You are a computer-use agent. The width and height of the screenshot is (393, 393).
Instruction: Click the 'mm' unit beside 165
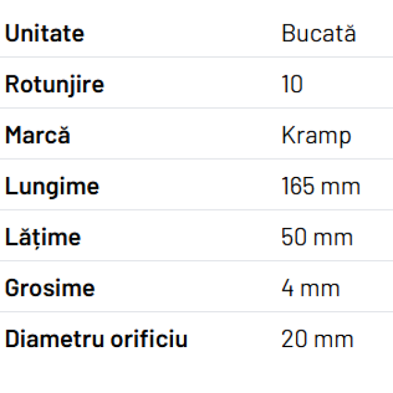(341, 187)
